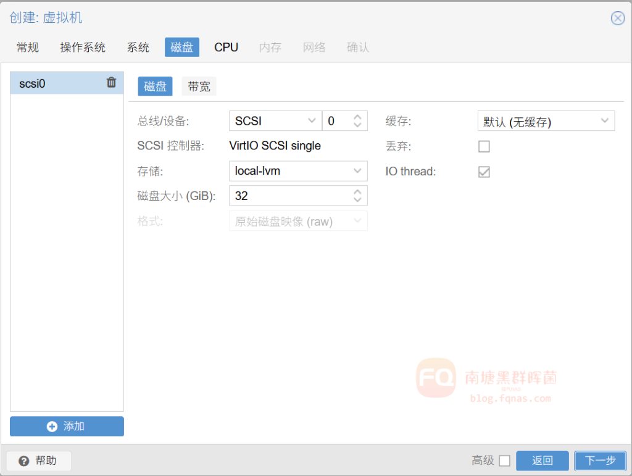
Task: Click the disk size input field
Action: [287, 196]
